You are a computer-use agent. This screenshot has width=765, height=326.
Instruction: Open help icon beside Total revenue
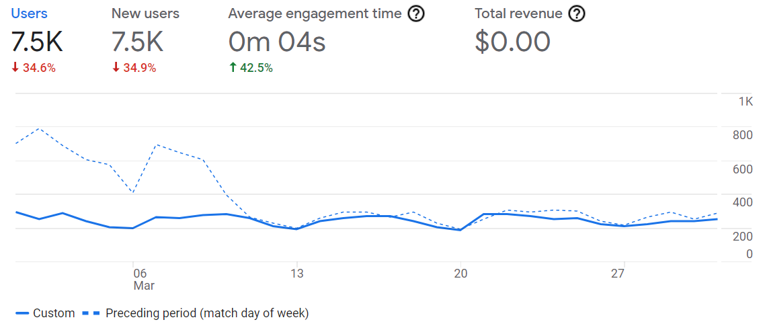[x=577, y=13]
